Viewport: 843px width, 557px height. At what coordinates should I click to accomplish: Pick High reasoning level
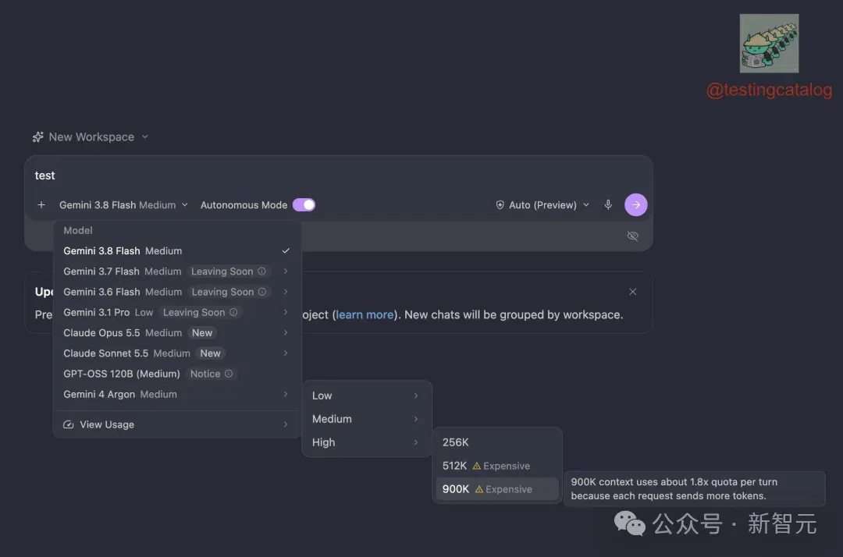[x=366, y=442]
